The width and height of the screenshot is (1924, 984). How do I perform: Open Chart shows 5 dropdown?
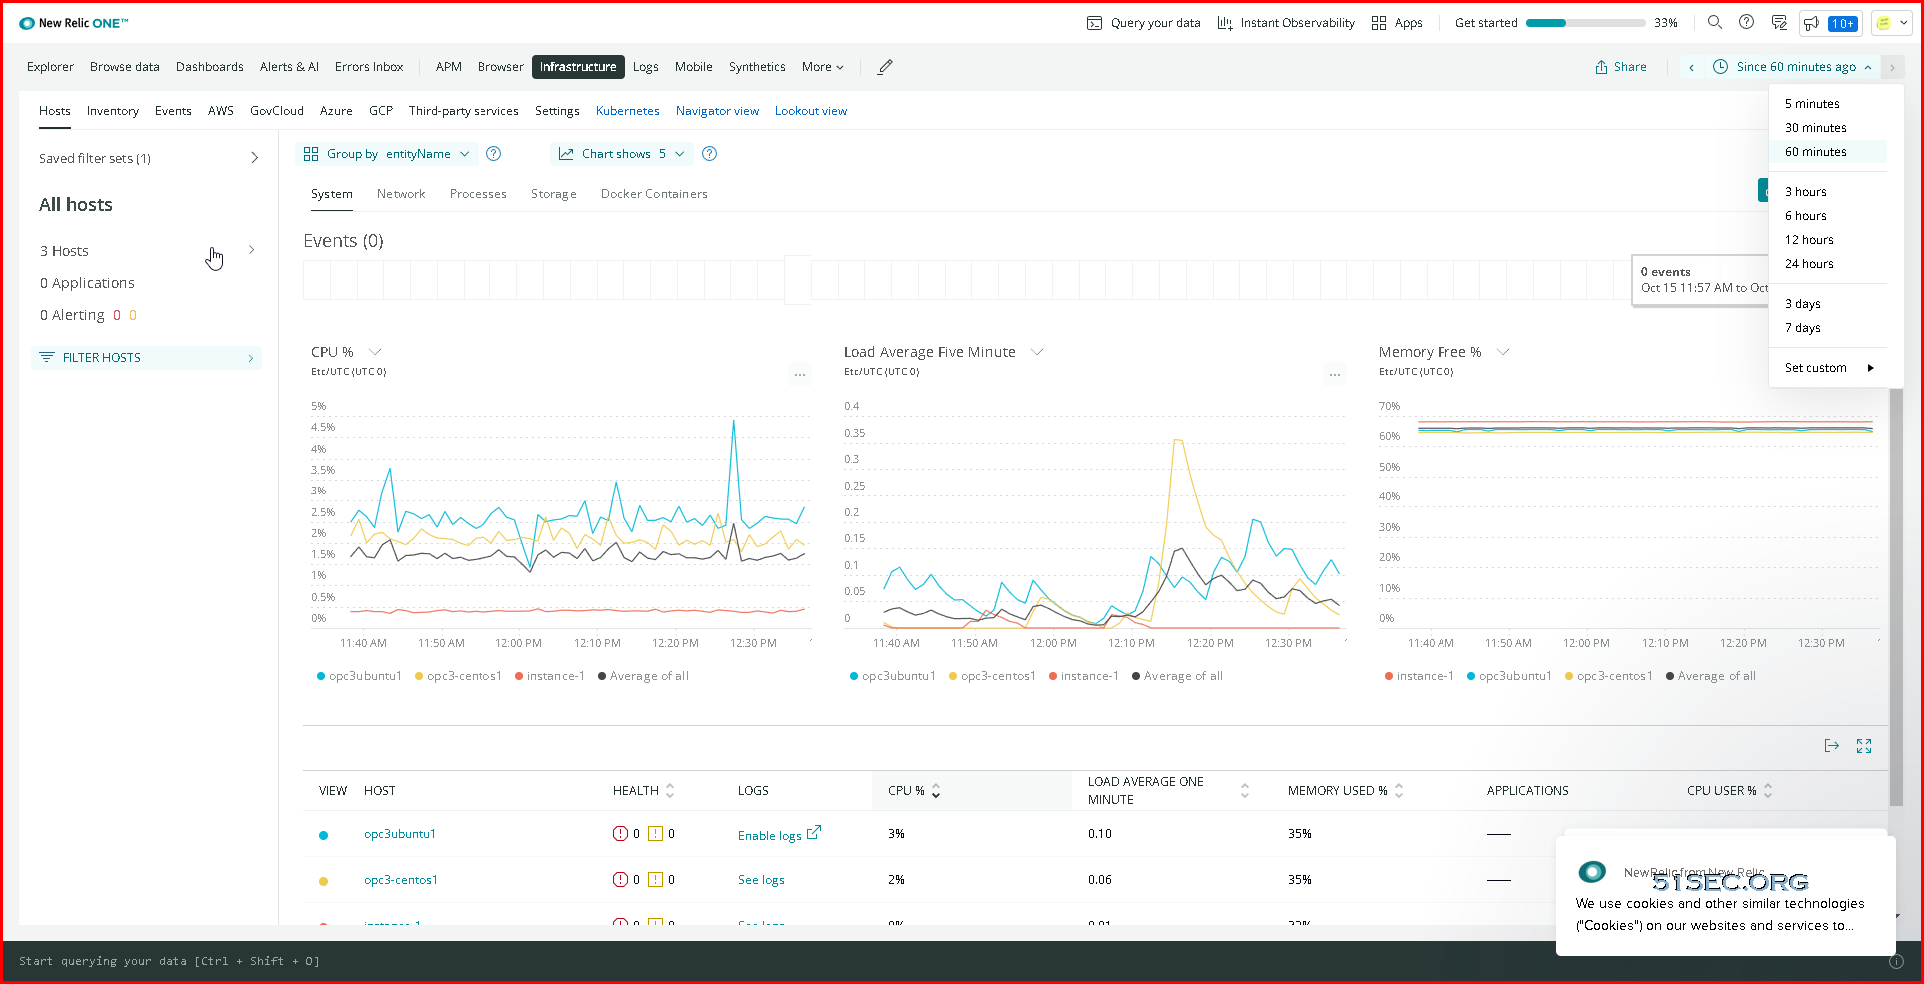pos(622,153)
